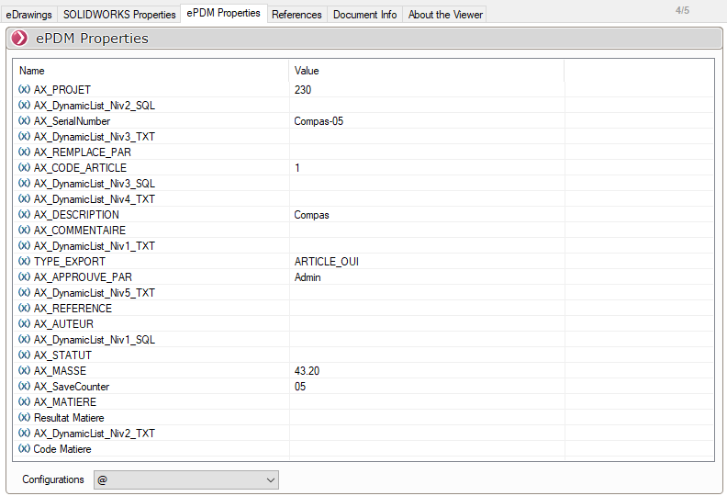The height and width of the screenshot is (496, 727).
Task: Click the variable icon beside Code Matiere
Action: pyautogui.click(x=24, y=449)
